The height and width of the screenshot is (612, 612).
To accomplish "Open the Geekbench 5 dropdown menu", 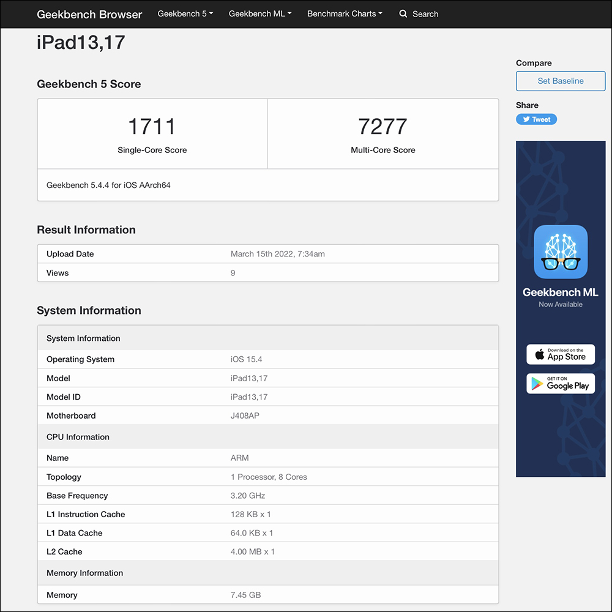I will tap(185, 13).
